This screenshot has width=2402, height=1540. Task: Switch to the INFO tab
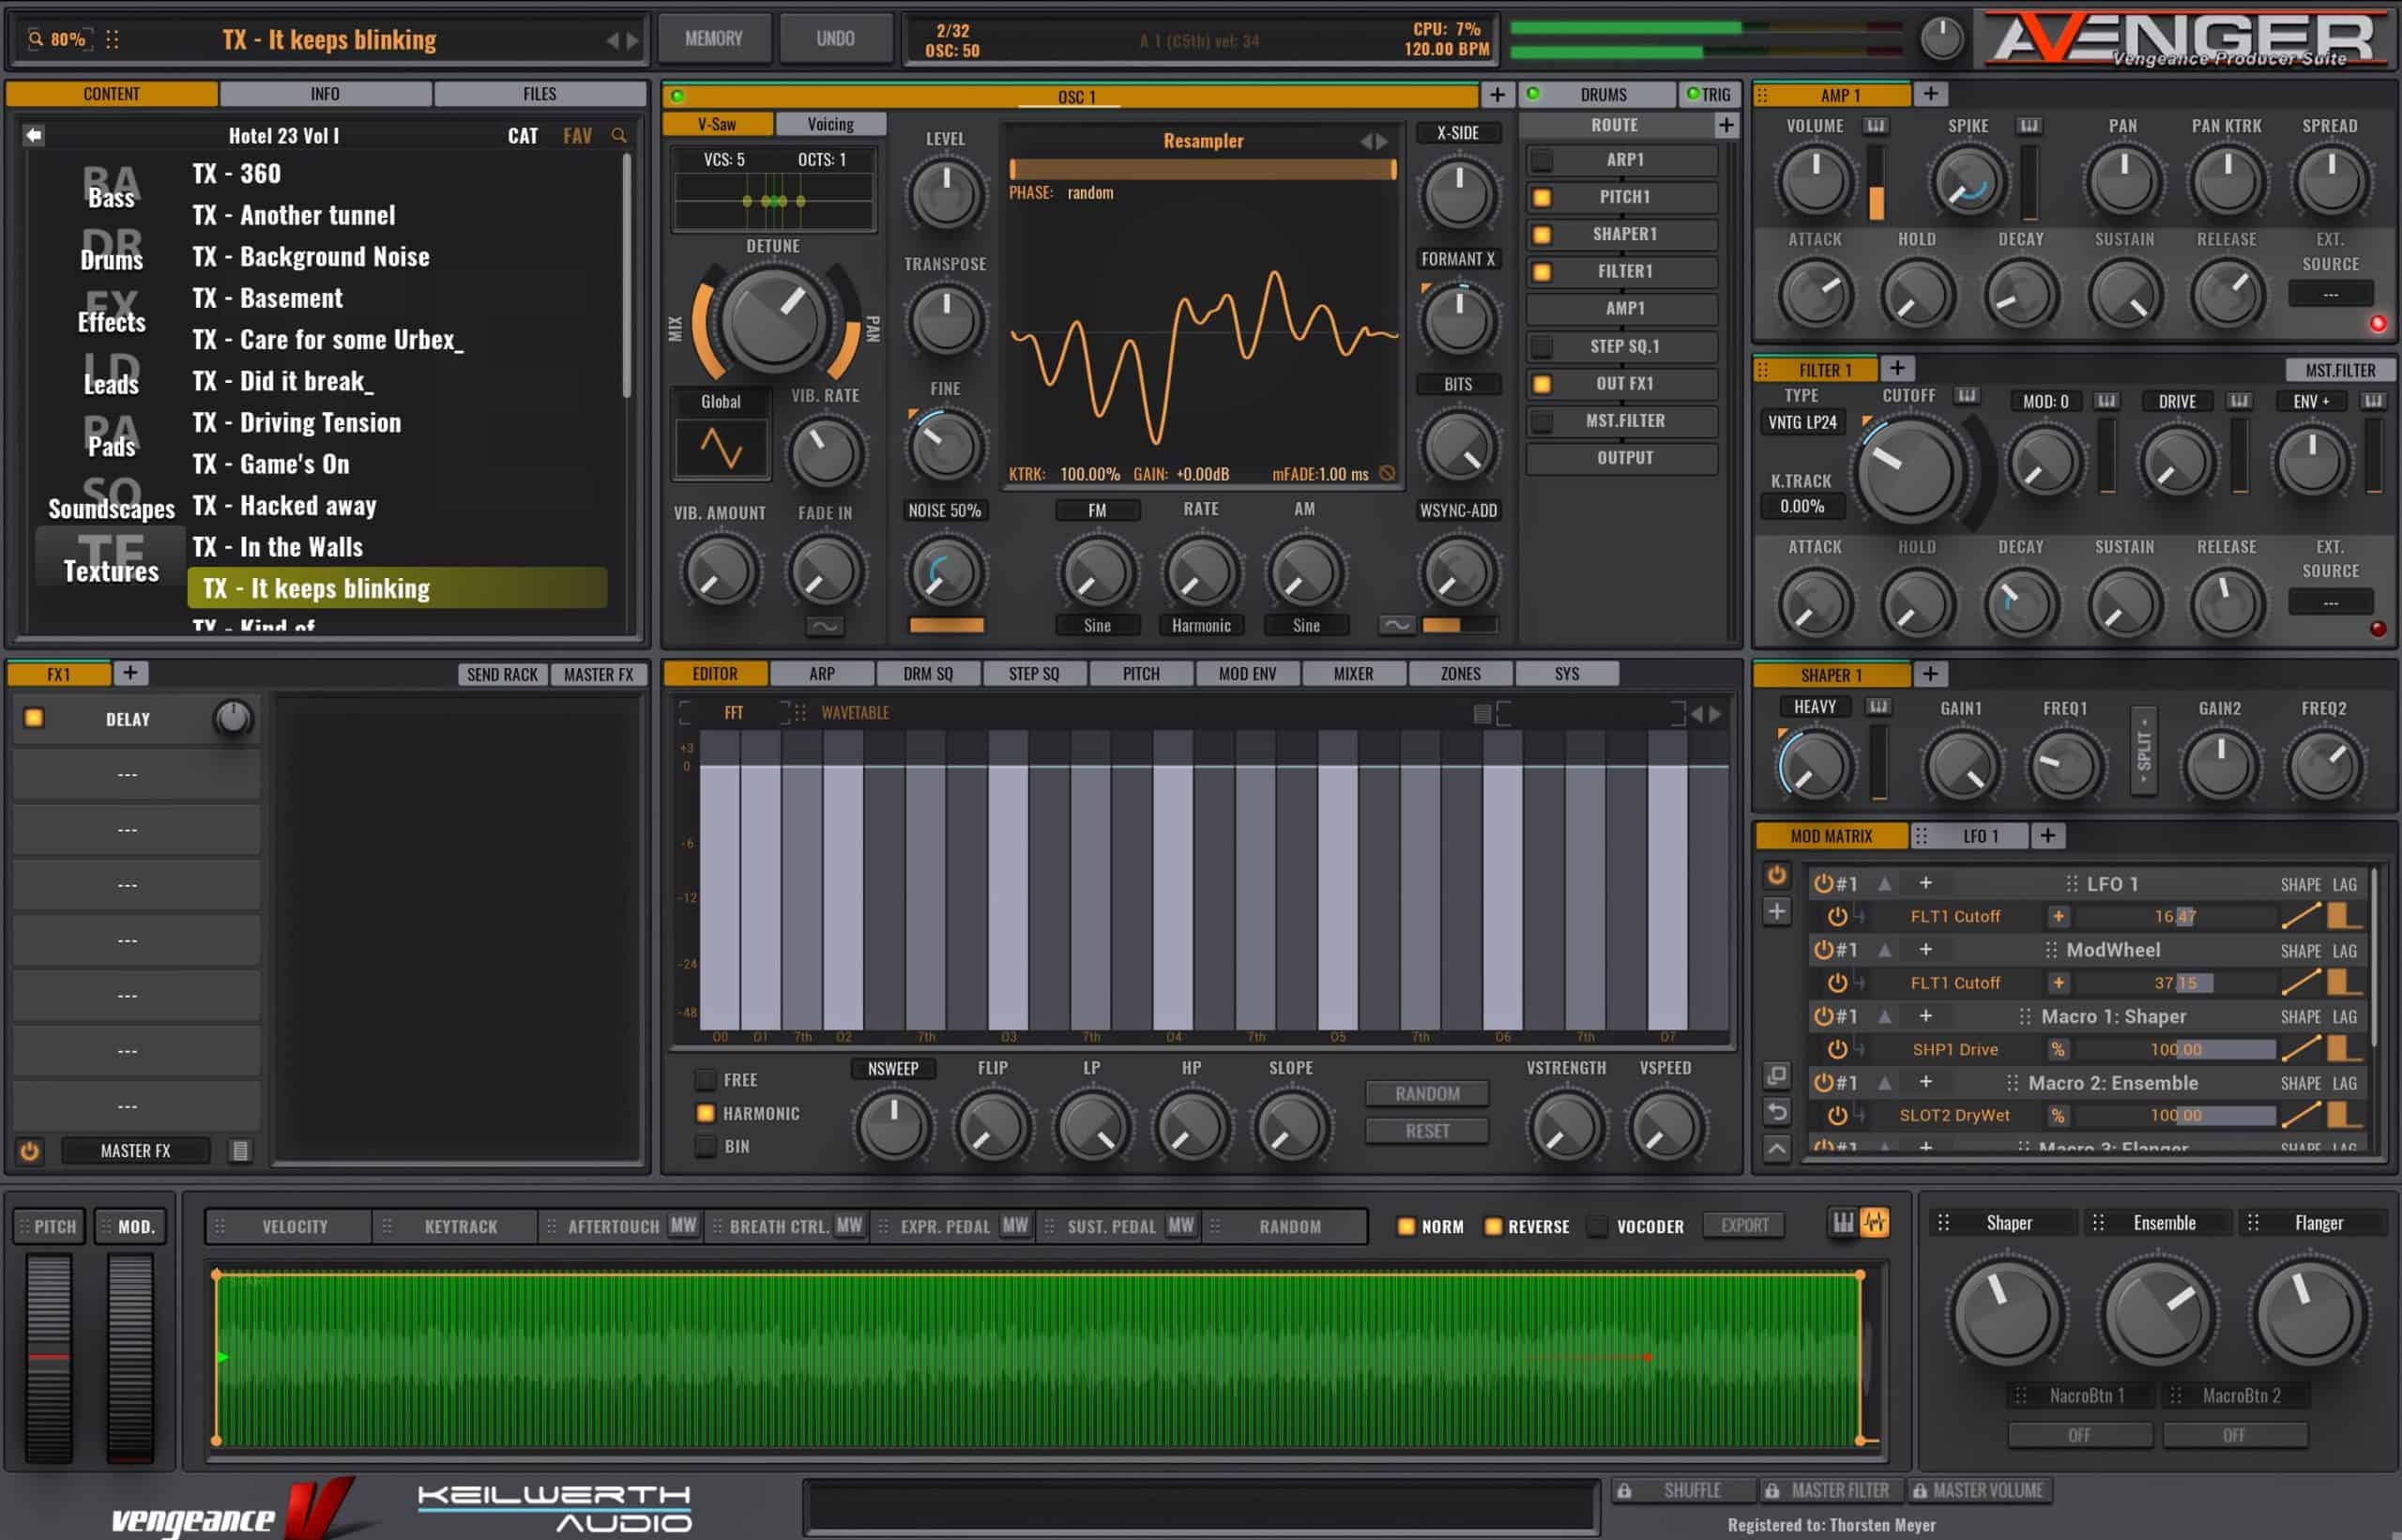coord(325,94)
